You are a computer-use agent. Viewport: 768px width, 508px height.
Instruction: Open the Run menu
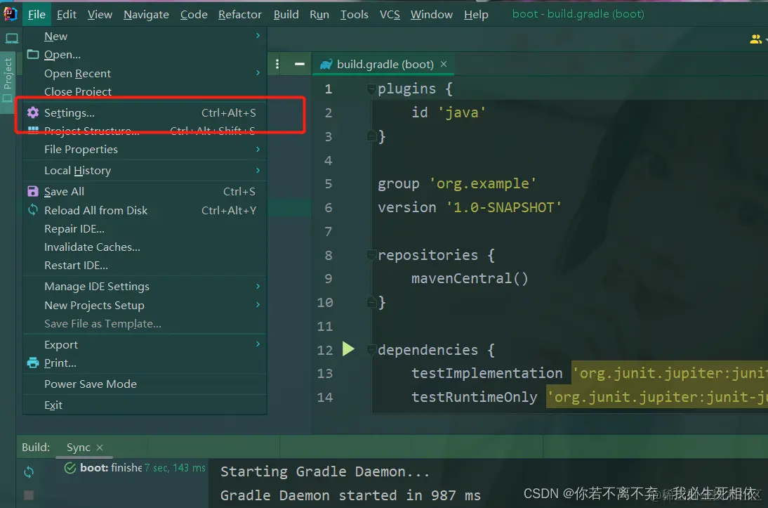(x=319, y=15)
